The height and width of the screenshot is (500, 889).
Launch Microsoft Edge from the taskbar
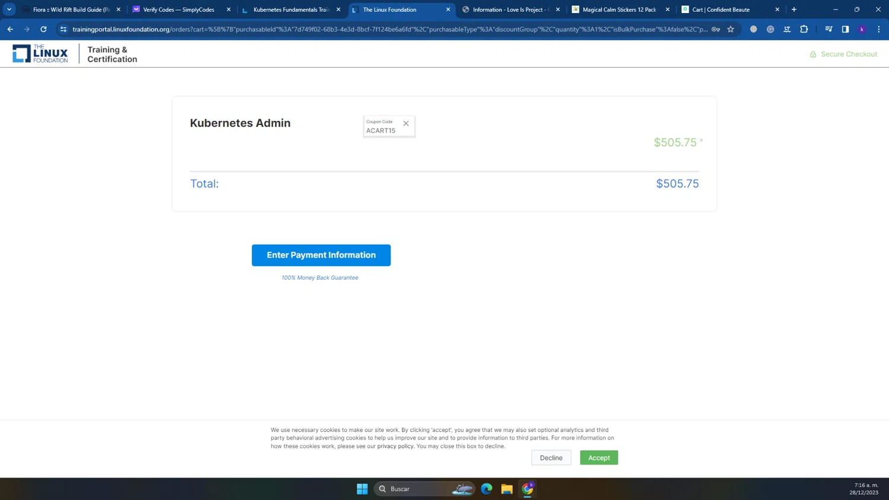(x=487, y=489)
